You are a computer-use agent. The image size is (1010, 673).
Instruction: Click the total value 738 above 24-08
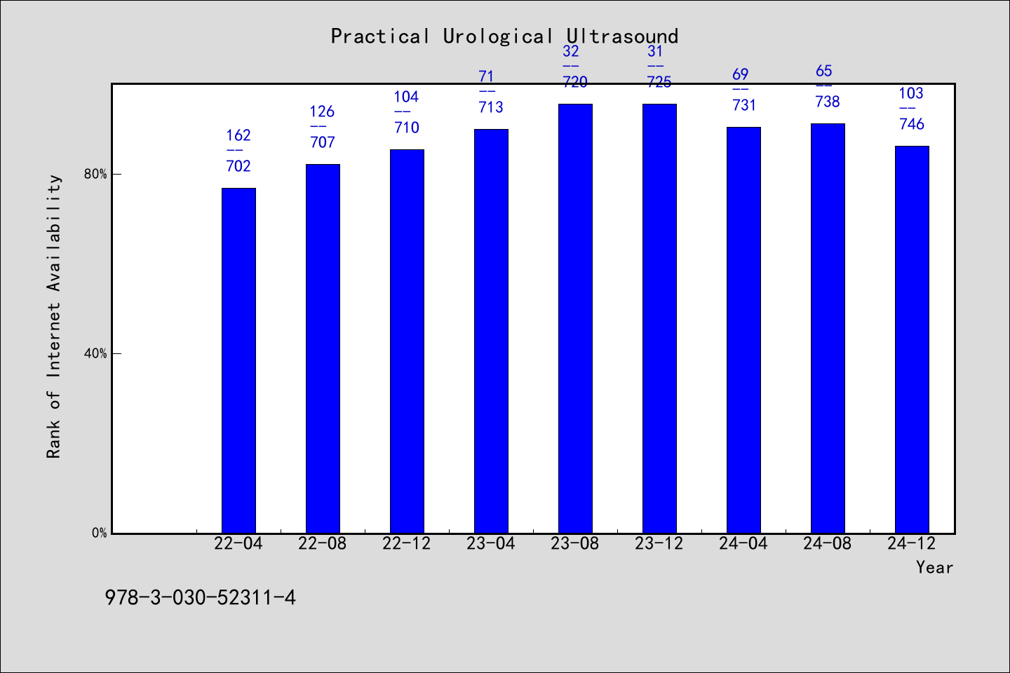pyautogui.click(x=828, y=102)
